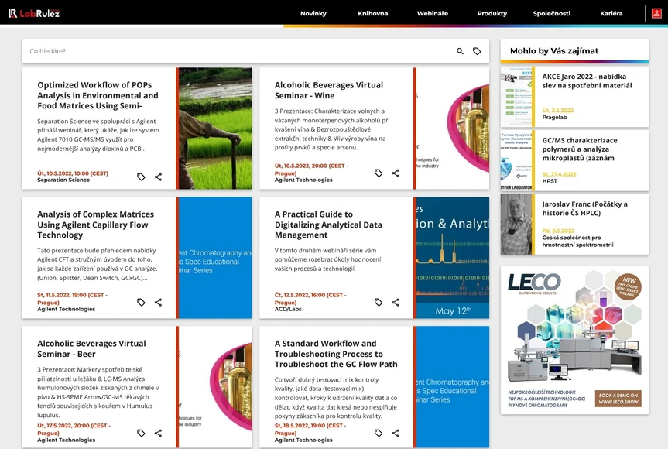Click the search magnifier icon
The image size is (668, 449).
[459, 50]
